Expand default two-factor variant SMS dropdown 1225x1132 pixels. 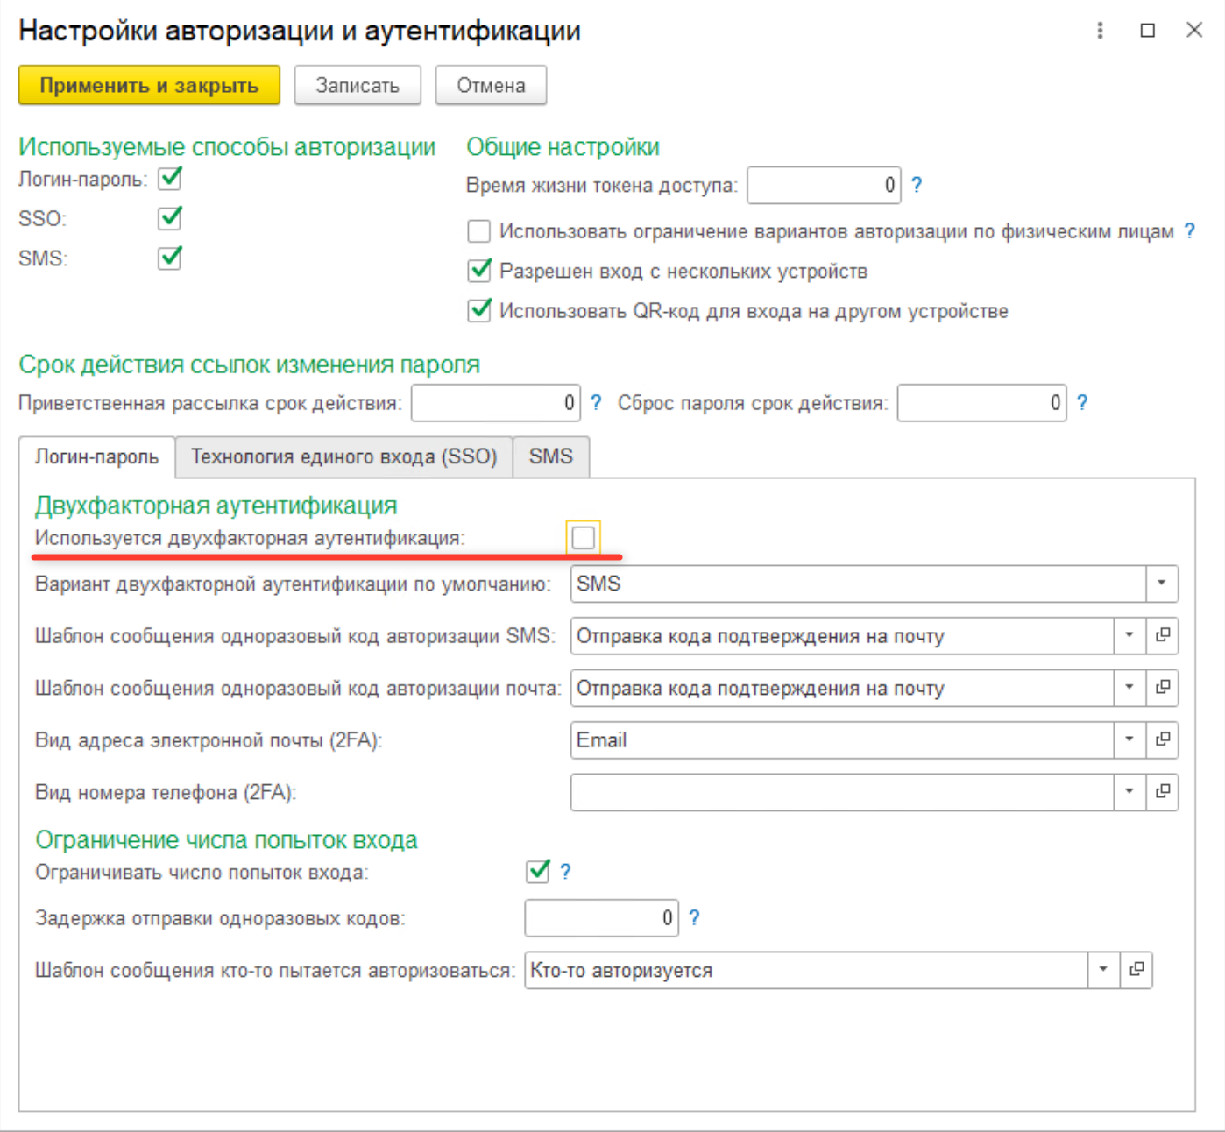tap(1162, 584)
